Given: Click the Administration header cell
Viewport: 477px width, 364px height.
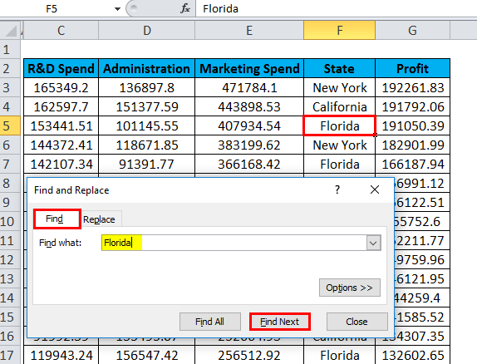Looking at the screenshot, I should click(x=146, y=68).
